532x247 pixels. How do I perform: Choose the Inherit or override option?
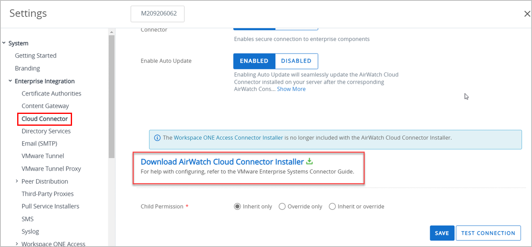click(332, 207)
